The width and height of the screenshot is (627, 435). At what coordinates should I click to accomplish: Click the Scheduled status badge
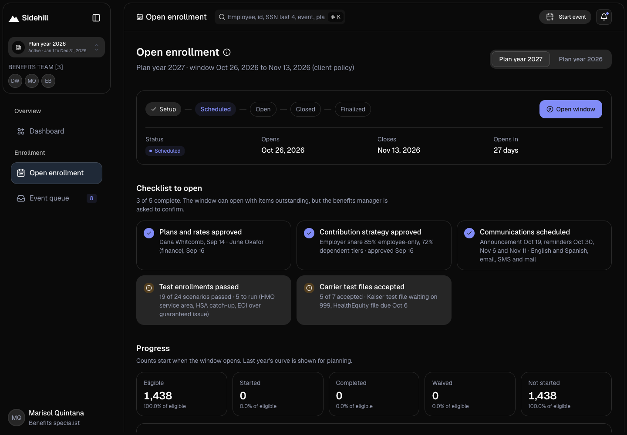(x=165, y=151)
